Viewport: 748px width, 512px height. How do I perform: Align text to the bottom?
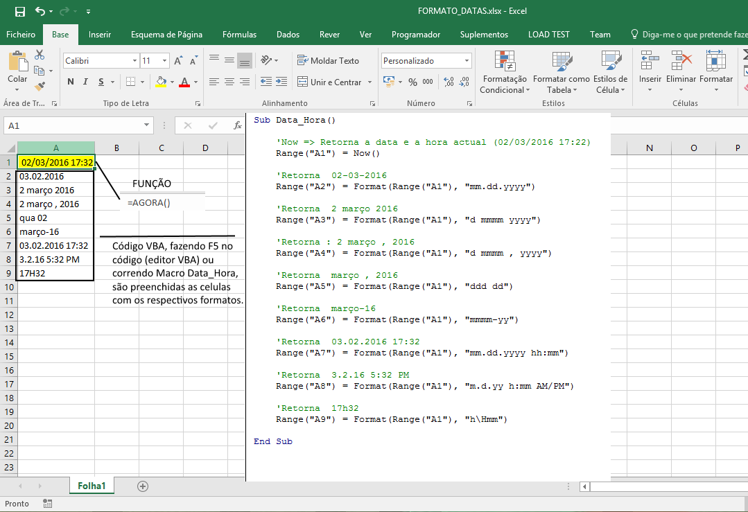[245, 61]
